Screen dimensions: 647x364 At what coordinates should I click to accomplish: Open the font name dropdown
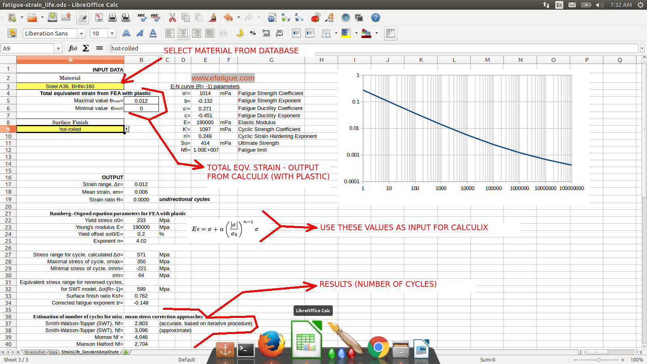[82, 33]
